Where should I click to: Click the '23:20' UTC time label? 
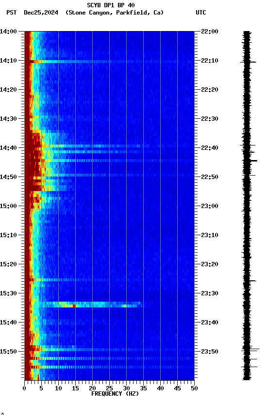pyautogui.click(x=210, y=264)
